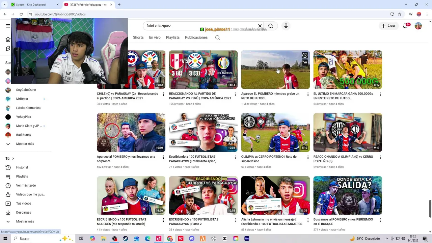The width and height of the screenshot is (432, 243).
Task: Launch TikTok from the taskbar
Action: (159, 239)
